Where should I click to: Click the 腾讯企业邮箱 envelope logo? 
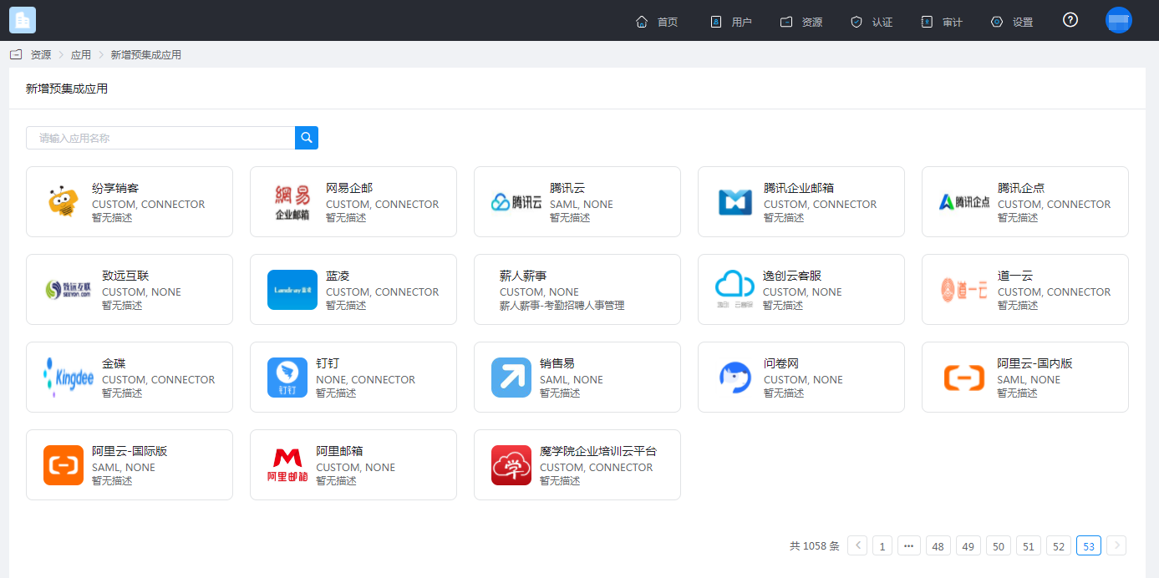coord(735,202)
